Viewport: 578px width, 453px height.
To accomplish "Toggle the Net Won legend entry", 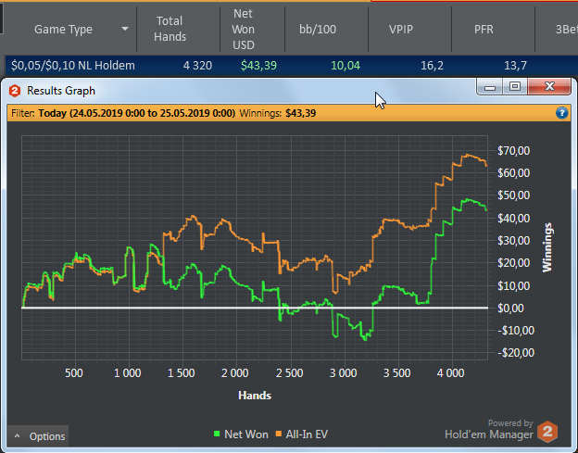I will tap(241, 434).
